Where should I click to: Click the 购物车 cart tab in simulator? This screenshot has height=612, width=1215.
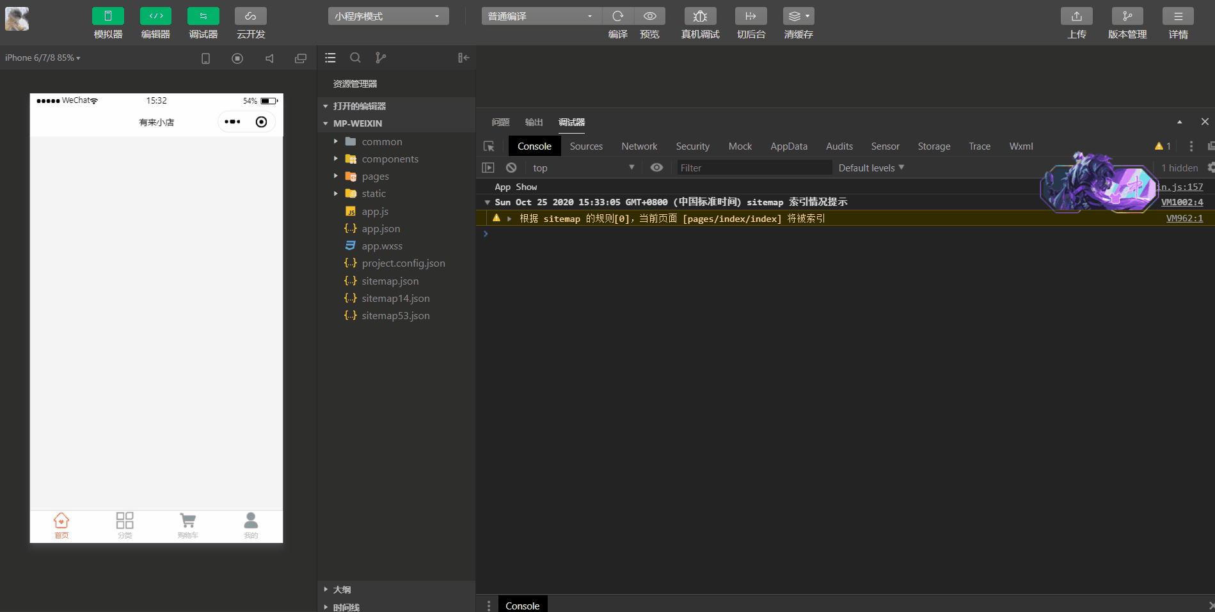coord(188,526)
